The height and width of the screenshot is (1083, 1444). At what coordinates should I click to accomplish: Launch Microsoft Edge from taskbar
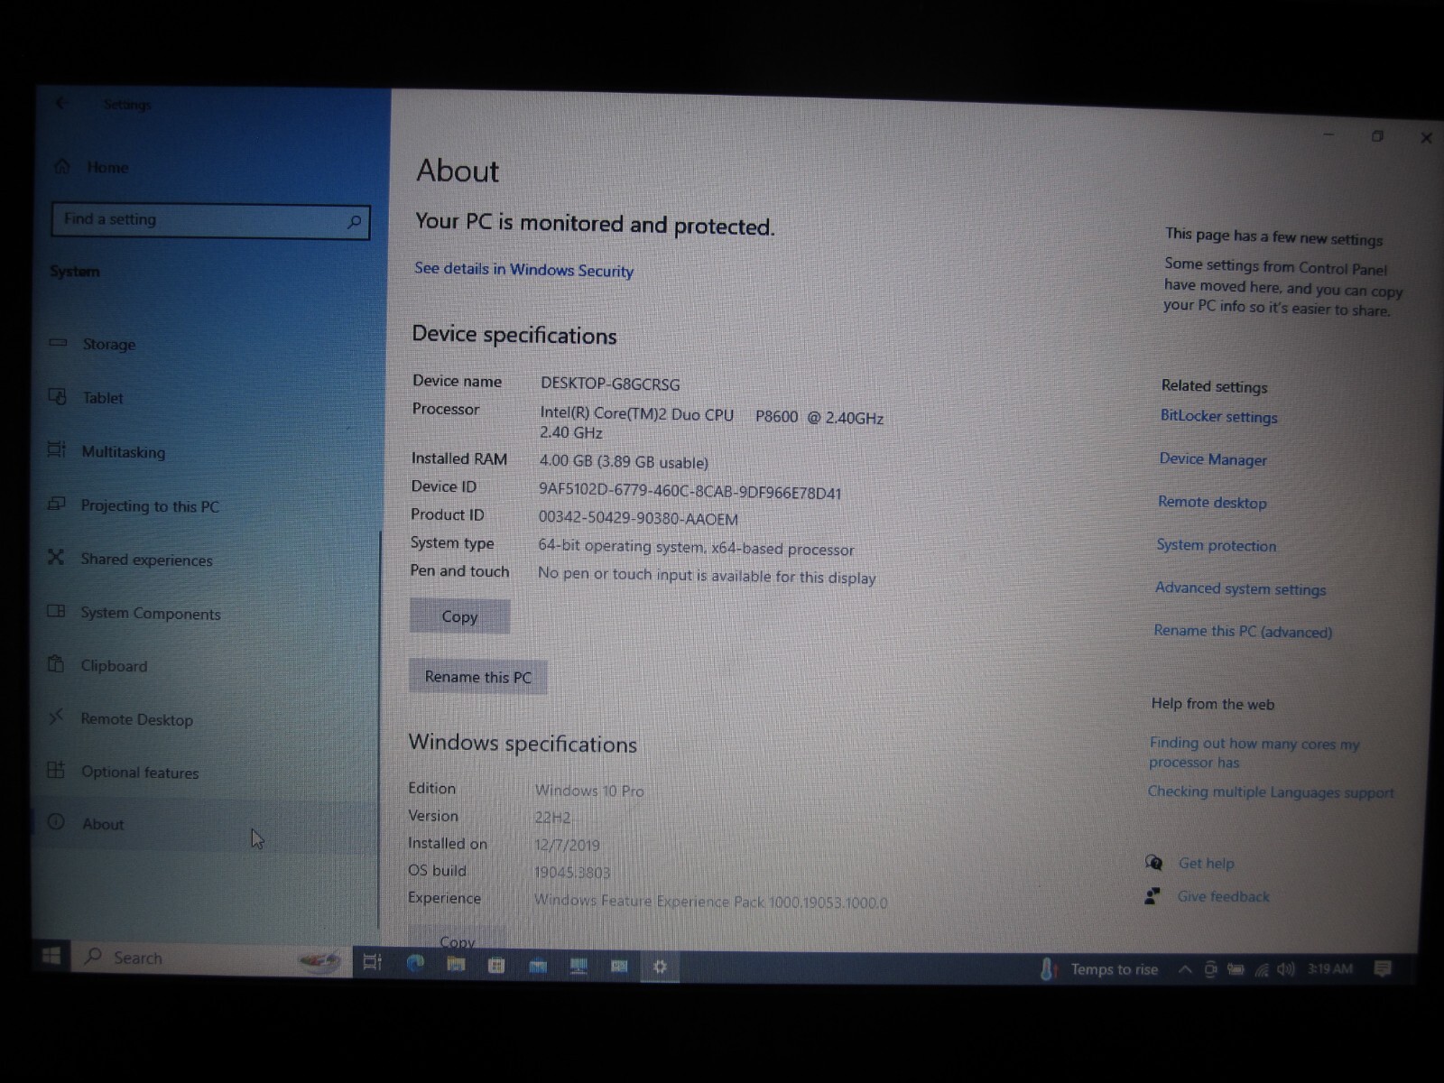click(x=416, y=964)
